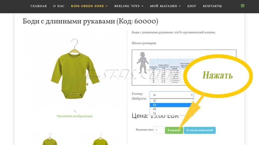Select the right bodysuit thumbnail at bottom

pyautogui.click(x=100, y=139)
